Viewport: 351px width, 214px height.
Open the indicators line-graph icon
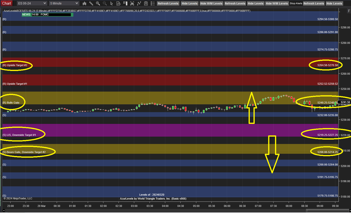click(x=139, y=4)
